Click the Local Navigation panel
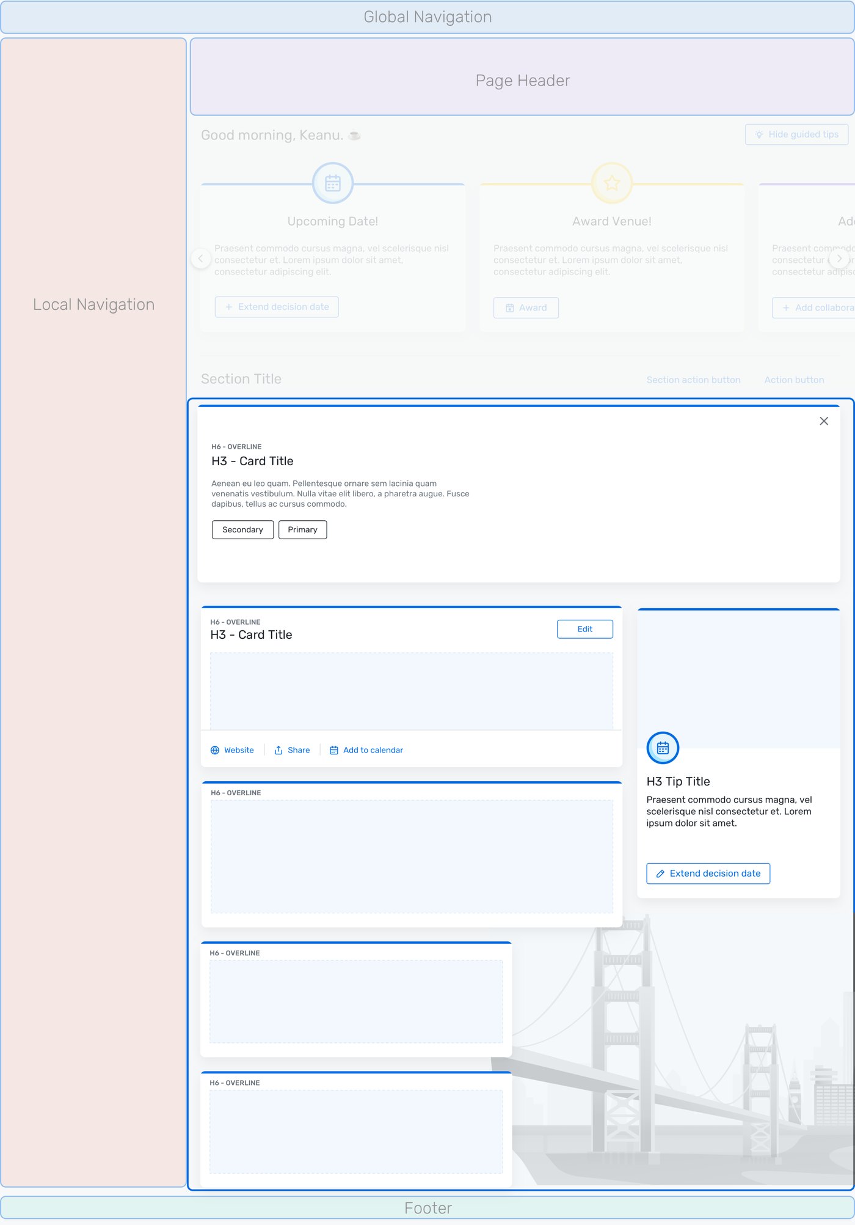Viewport: 855px width, 1225px height. (x=93, y=612)
